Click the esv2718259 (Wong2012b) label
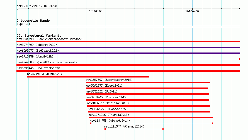The height and width of the screenshot is (140, 248). tap(35, 56)
